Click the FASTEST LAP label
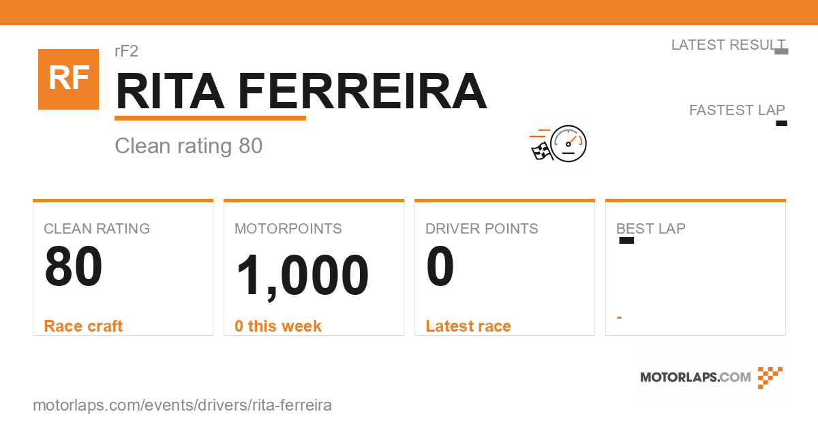Screen dimensions: 818x429 737,110
